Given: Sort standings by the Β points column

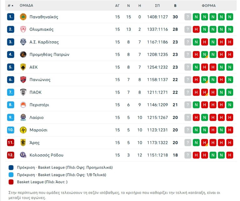Looking at the screenshot, I should click(x=175, y=6).
